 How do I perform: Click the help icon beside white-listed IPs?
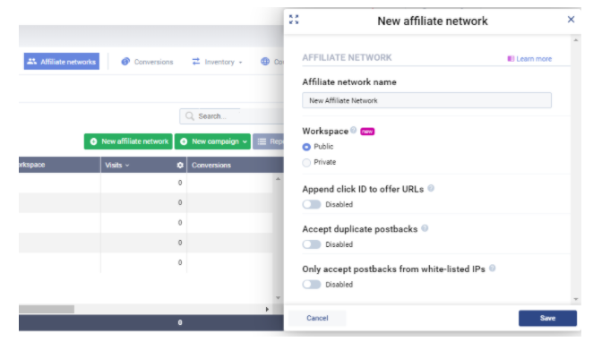point(492,269)
